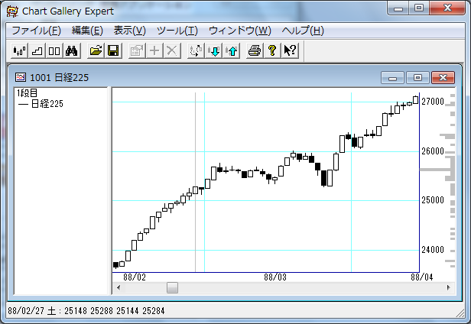This screenshot has height=324, width=471.
Task: Click the status bar value 25284
Action: click(153, 311)
